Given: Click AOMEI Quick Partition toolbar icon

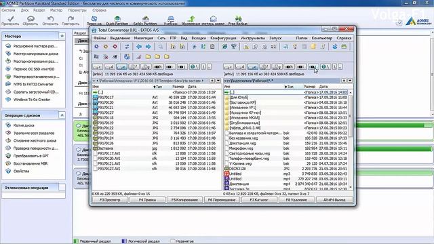Looking at the screenshot, I should tap(117, 19).
